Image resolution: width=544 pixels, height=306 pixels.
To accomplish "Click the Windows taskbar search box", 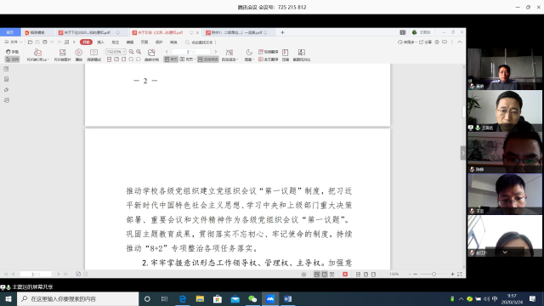I will point(77,298).
